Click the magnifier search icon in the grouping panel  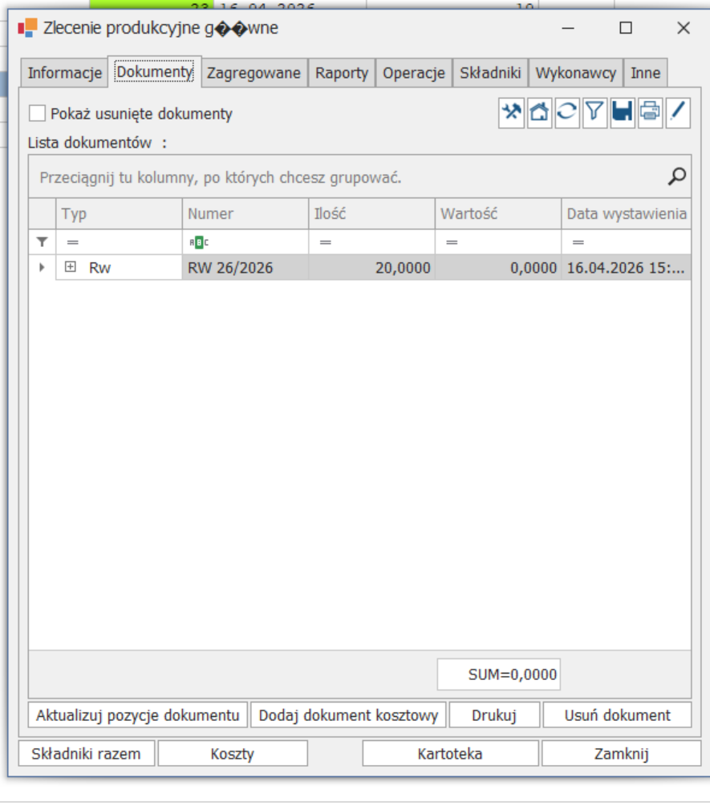coord(677,176)
